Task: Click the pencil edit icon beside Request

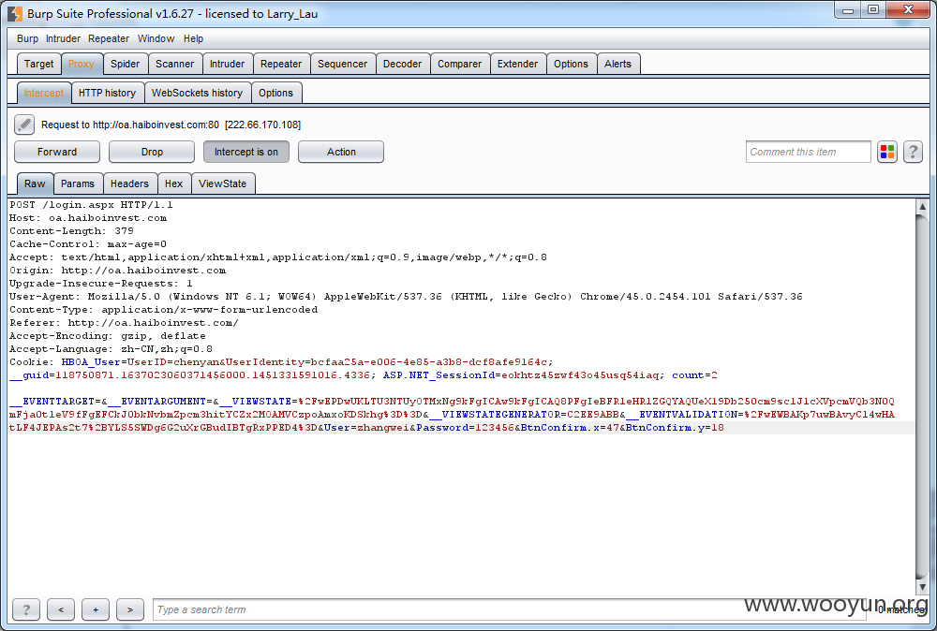Action: (x=24, y=125)
